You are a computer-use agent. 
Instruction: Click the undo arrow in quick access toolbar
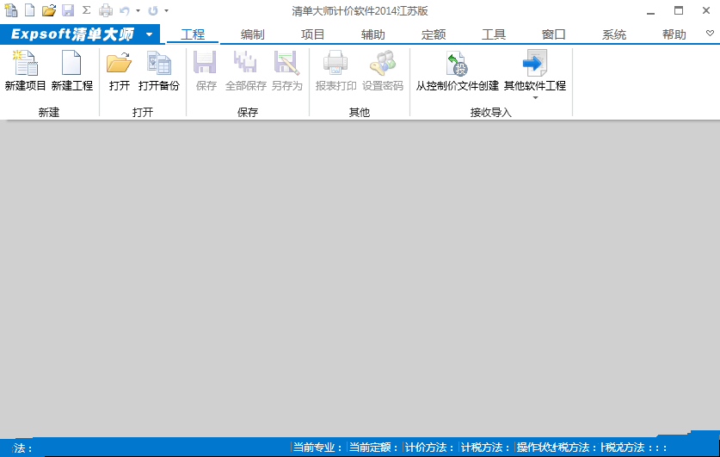125,10
